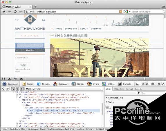Select the input type="submit" DOM line
This screenshot has width=166, height=131.
pyautogui.click(x=61, y=113)
